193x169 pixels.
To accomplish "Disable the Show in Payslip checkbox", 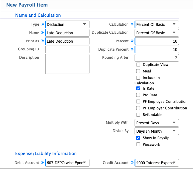I will click(138, 138).
